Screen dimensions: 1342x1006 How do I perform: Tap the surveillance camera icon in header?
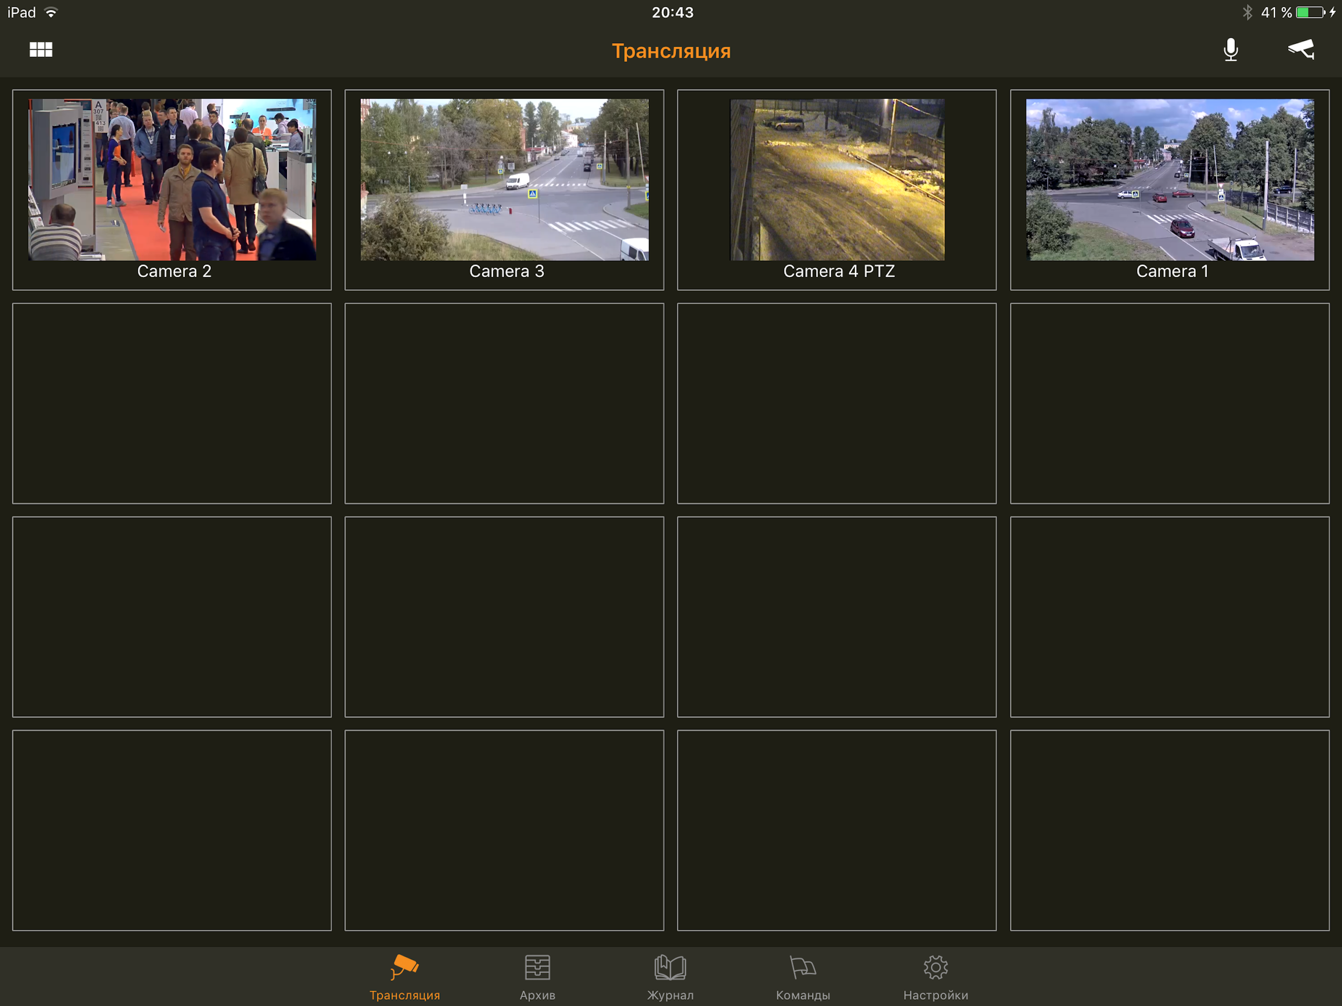[x=1301, y=49]
